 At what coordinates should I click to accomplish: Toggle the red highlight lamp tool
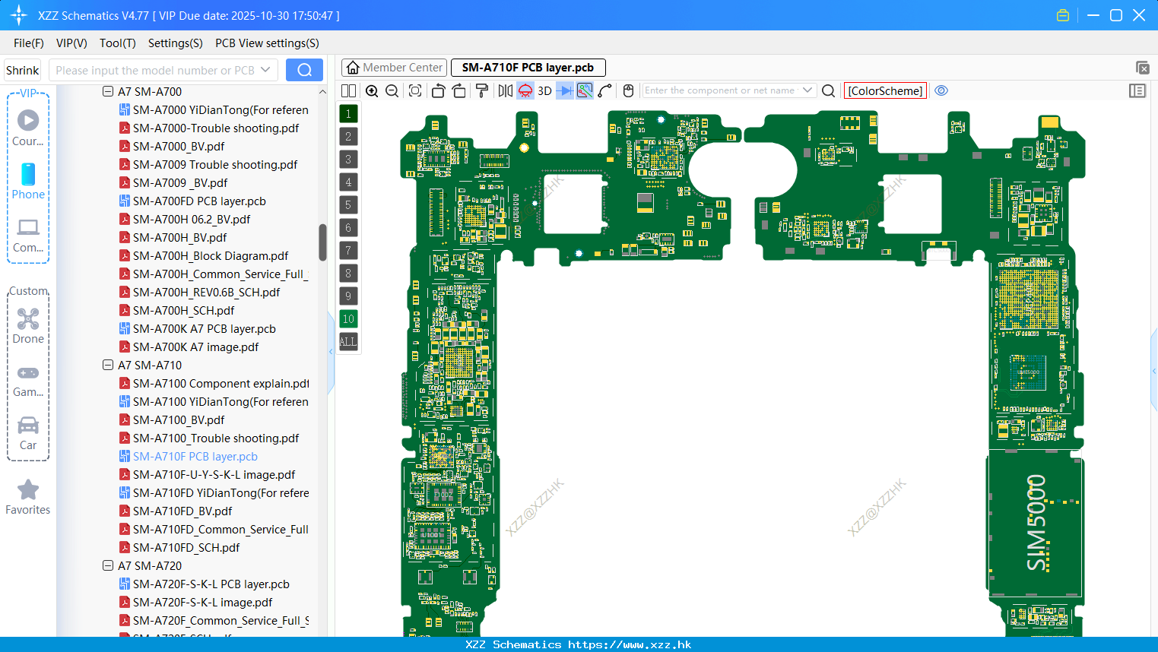point(525,90)
